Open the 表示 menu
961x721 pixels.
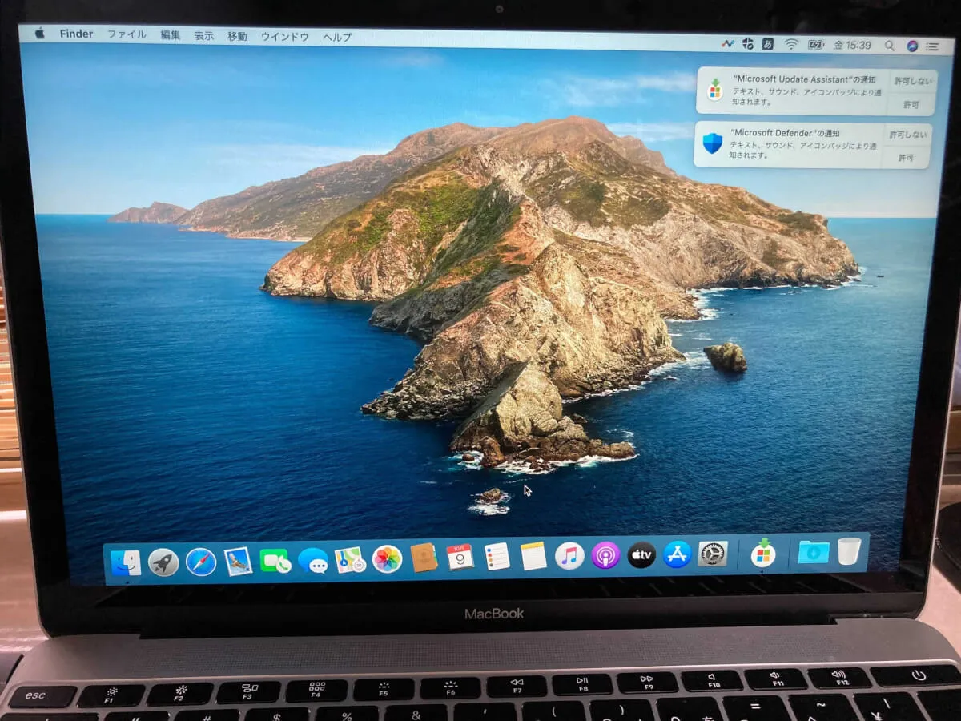click(x=204, y=36)
